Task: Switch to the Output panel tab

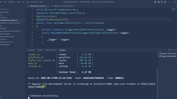Action: point(40,50)
